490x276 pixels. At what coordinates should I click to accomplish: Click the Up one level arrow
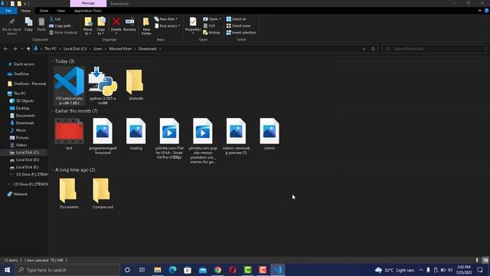(28, 49)
